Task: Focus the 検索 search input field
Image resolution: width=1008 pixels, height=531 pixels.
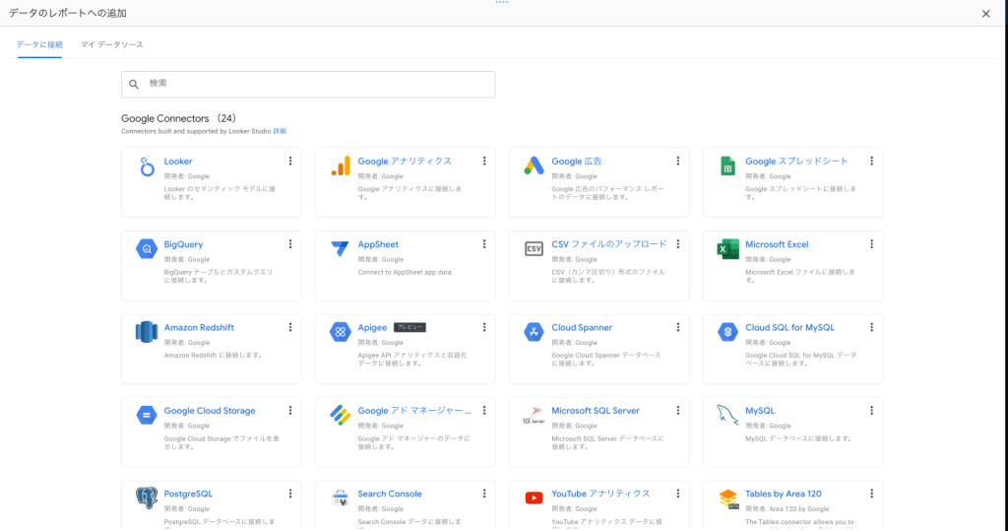Action: tap(308, 85)
